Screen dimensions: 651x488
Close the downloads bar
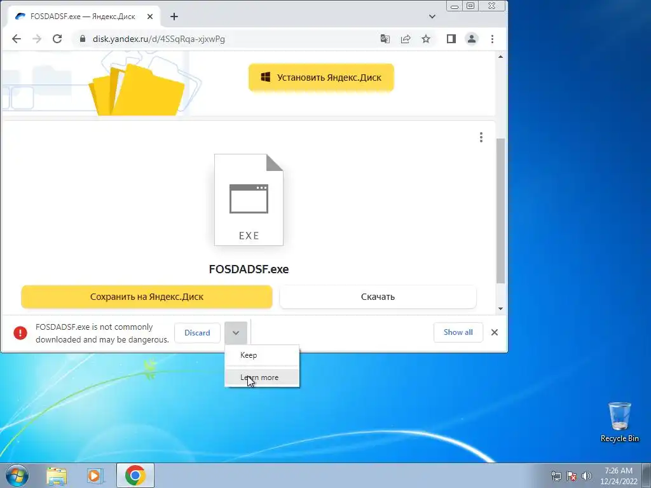tap(495, 332)
